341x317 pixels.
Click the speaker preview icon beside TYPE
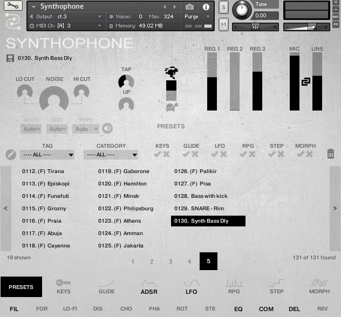coord(107,128)
